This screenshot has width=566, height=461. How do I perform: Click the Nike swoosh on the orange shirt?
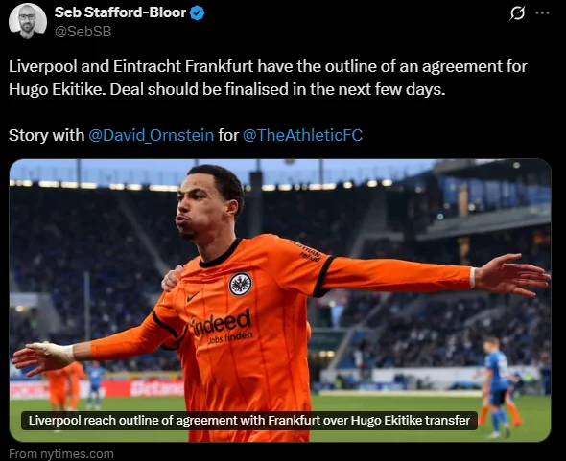(x=194, y=296)
